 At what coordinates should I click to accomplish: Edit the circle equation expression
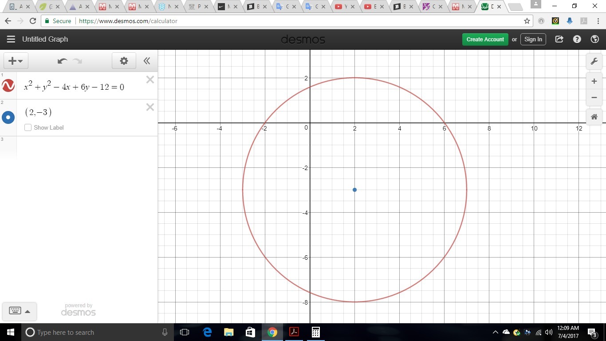point(74,87)
